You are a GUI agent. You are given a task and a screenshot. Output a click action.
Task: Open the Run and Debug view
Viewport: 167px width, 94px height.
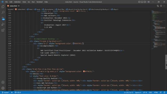(x=3, y=24)
